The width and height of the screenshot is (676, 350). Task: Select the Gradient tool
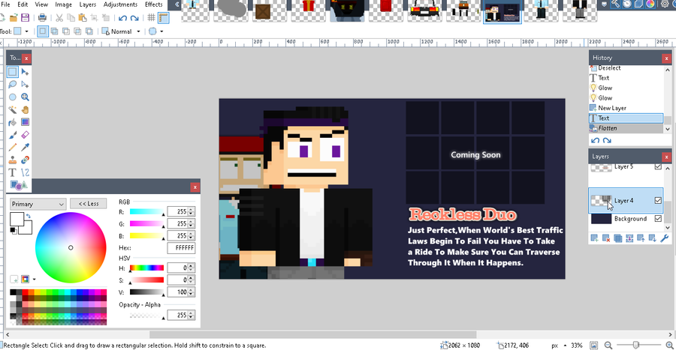(x=25, y=123)
